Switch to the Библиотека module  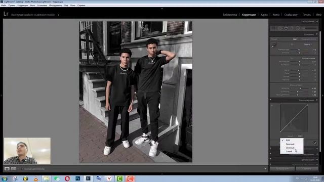click(x=230, y=15)
